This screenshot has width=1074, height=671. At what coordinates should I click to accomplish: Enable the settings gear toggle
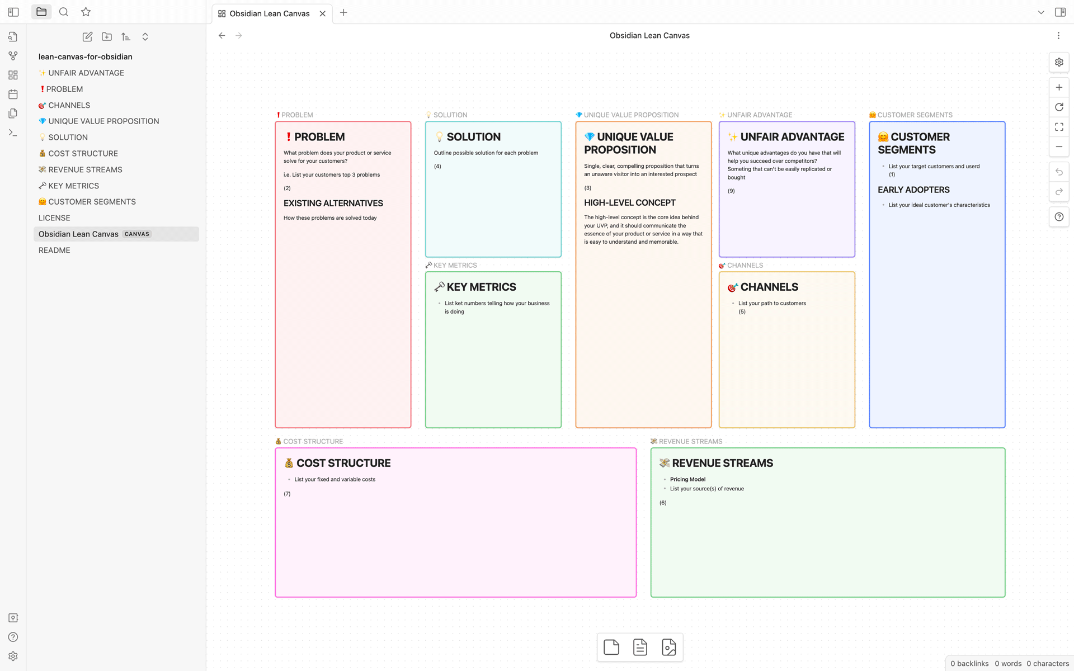pyautogui.click(x=1059, y=62)
